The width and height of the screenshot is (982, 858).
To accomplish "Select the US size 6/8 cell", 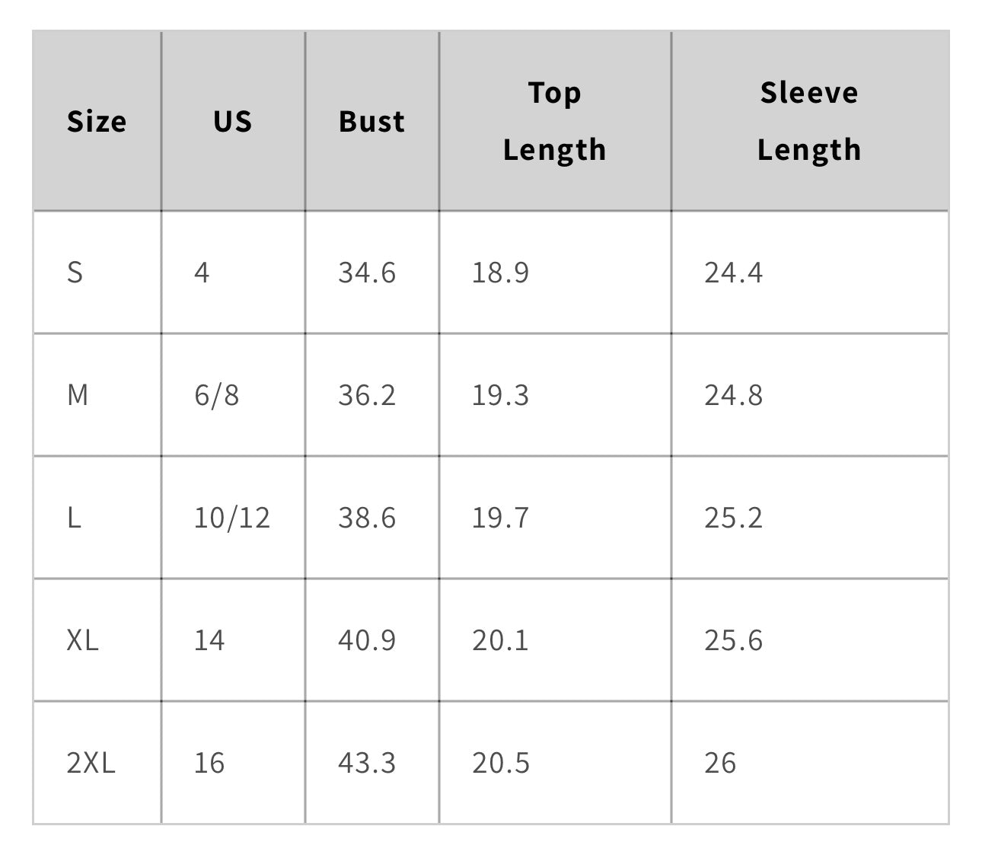I will click(x=216, y=395).
